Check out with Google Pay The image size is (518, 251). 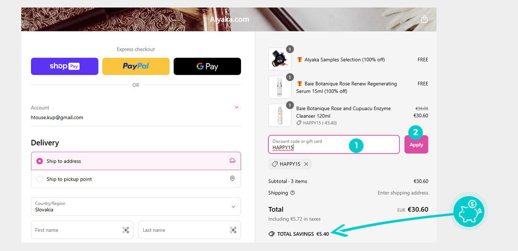(207, 66)
